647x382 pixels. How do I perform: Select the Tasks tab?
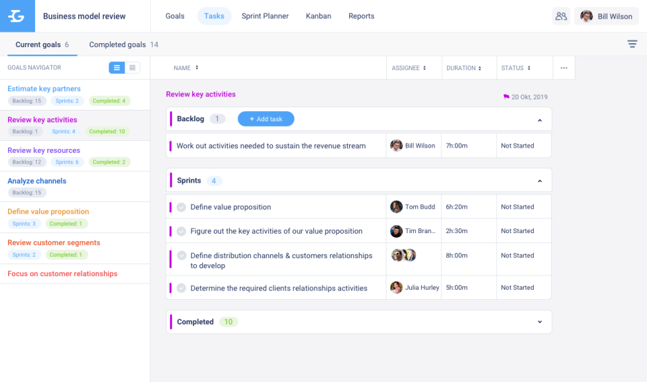(214, 16)
